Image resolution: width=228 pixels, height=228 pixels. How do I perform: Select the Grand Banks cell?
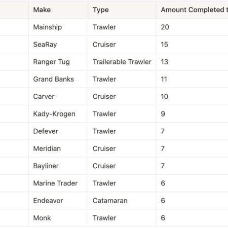pyautogui.click(x=58, y=79)
